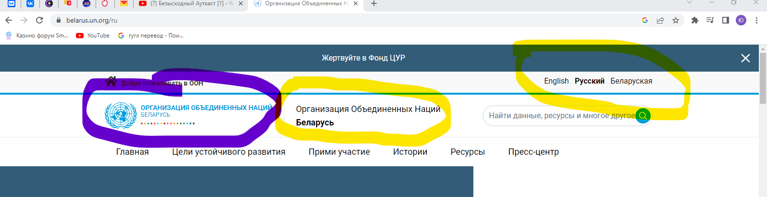View site security info via lock icon
The image size is (767, 197).
[59, 20]
